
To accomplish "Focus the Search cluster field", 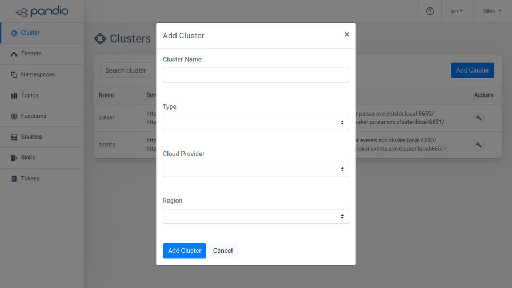I will [128, 70].
